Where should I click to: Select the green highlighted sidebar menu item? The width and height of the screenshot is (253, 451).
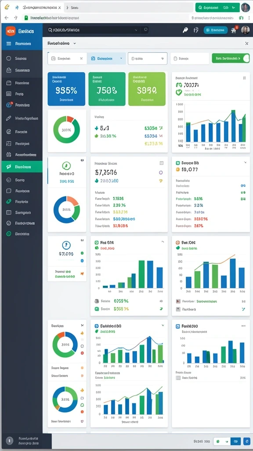click(22, 166)
